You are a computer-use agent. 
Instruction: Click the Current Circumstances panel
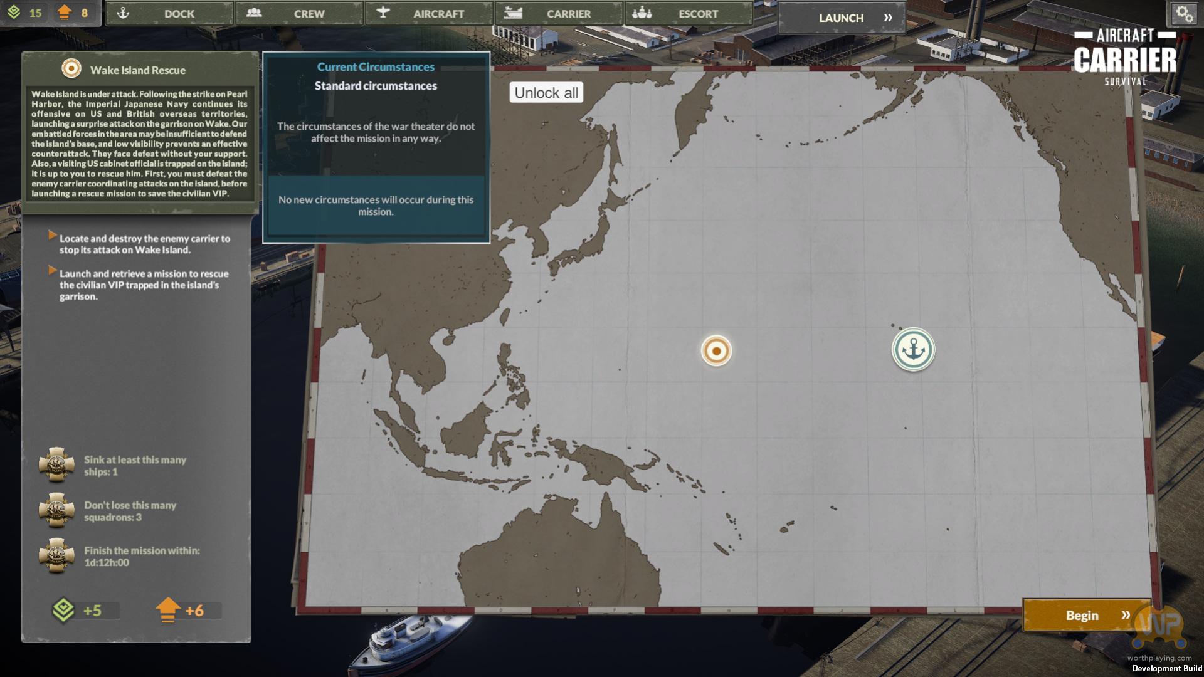[x=376, y=147]
